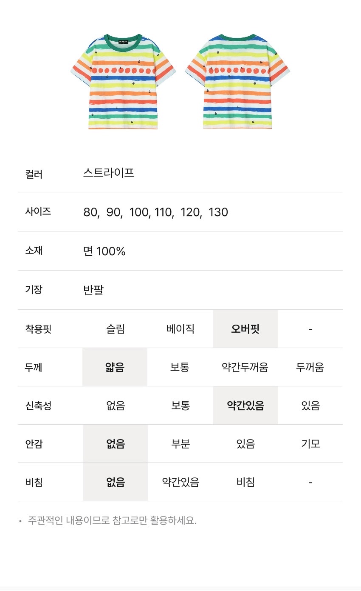Select 얇음 in the 두께 row
The height and width of the screenshot is (591, 361).
point(115,367)
